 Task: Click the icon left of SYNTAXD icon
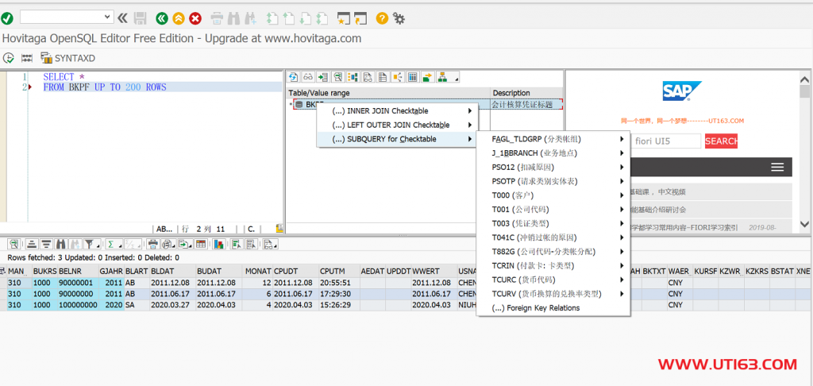click(27, 58)
